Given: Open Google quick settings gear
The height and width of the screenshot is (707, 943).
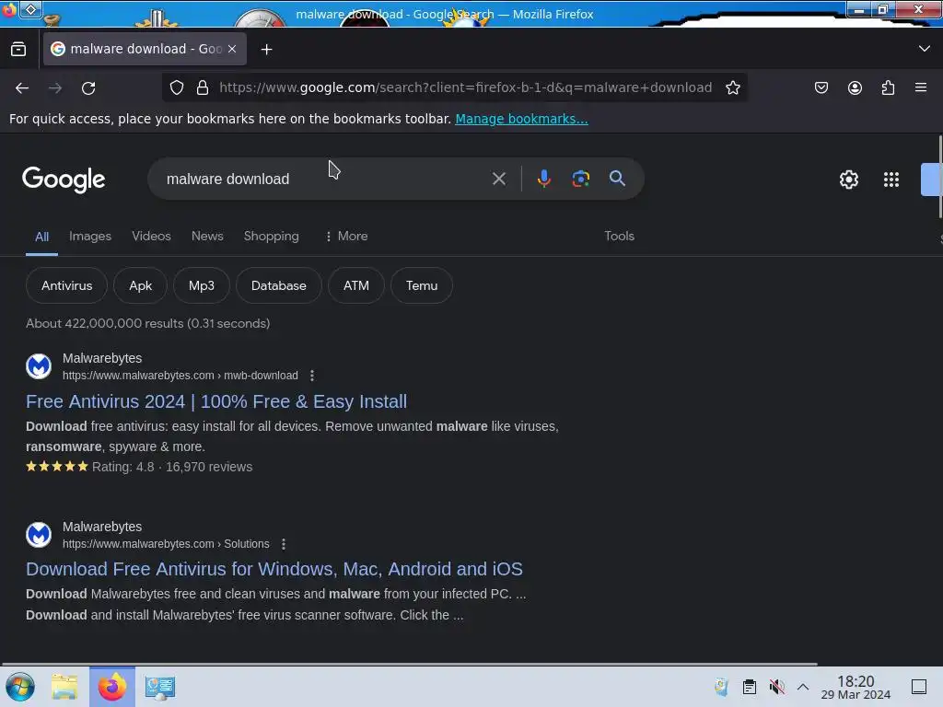Looking at the screenshot, I should pyautogui.click(x=848, y=180).
